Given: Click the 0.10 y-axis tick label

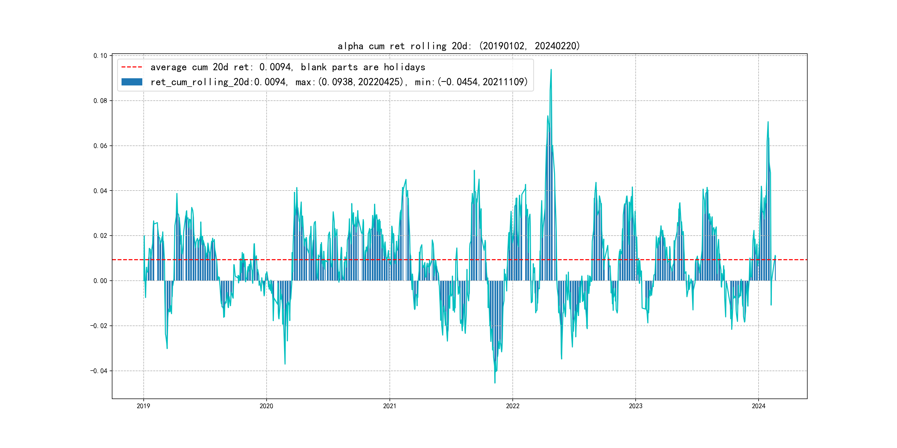Looking at the screenshot, I should point(100,56).
